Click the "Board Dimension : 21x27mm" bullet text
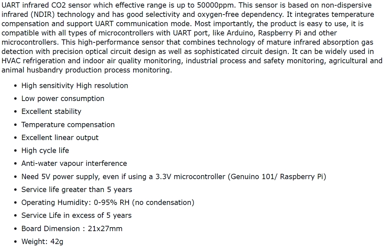384x247 pixels. 72,228
